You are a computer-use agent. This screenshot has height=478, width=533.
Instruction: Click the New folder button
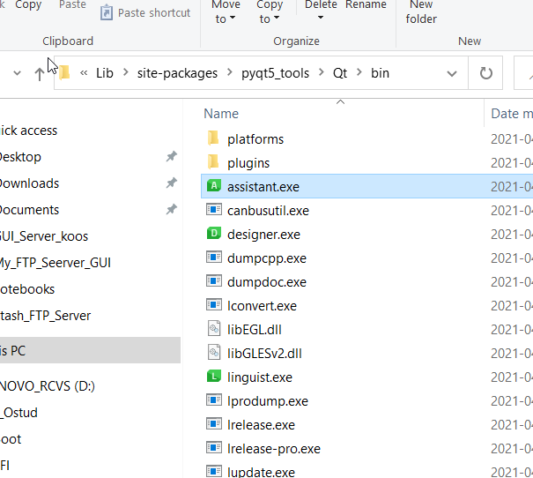421,12
